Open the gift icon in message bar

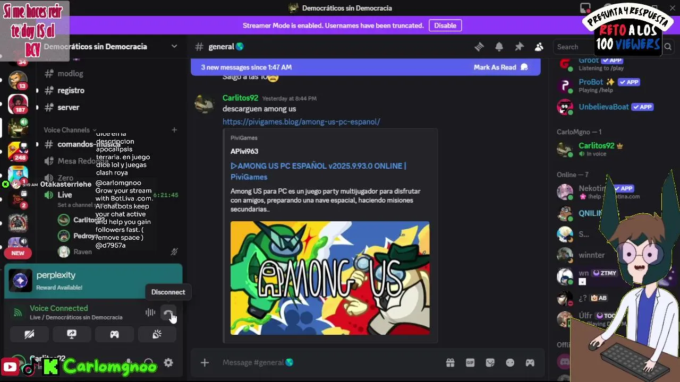click(450, 363)
